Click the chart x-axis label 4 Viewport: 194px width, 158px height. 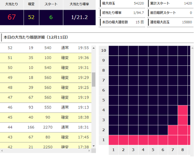pyautogui.click(x=143, y=150)
